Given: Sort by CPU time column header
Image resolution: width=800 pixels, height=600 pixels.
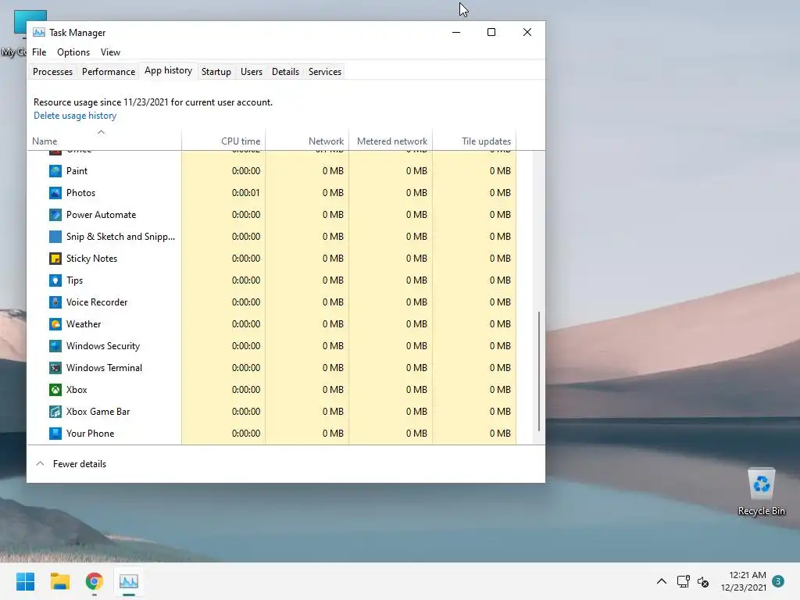Looking at the screenshot, I should (x=223, y=141).
